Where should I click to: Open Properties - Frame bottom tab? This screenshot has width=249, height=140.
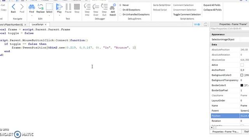coord(226,131)
